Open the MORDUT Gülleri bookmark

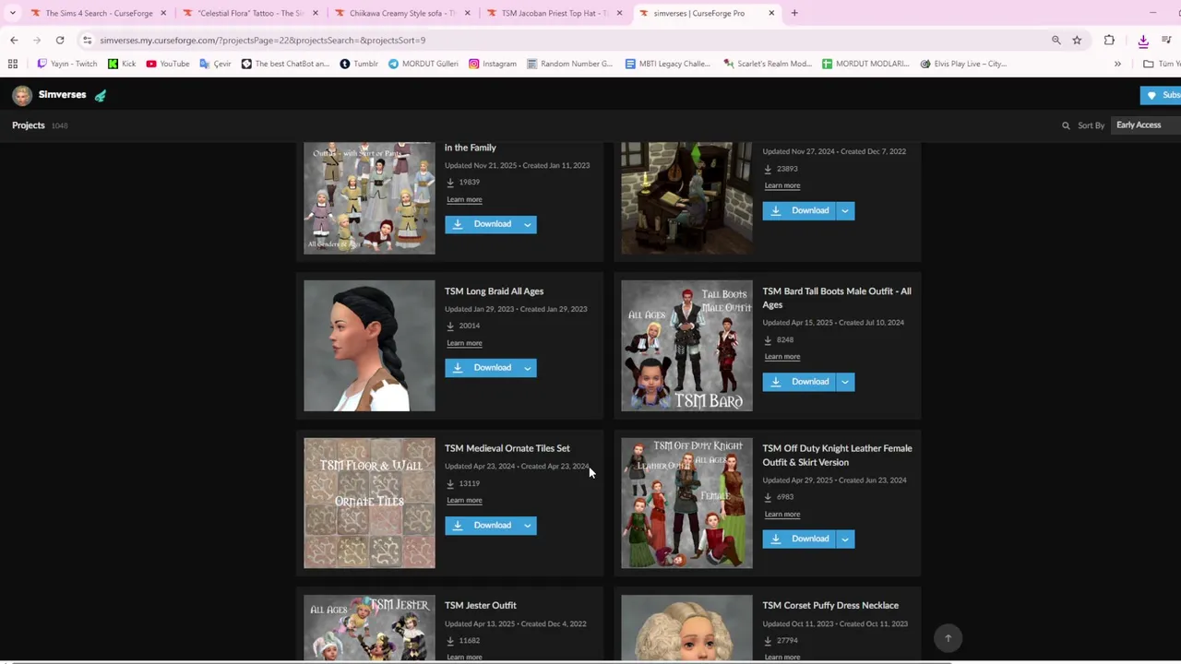[423, 64]
